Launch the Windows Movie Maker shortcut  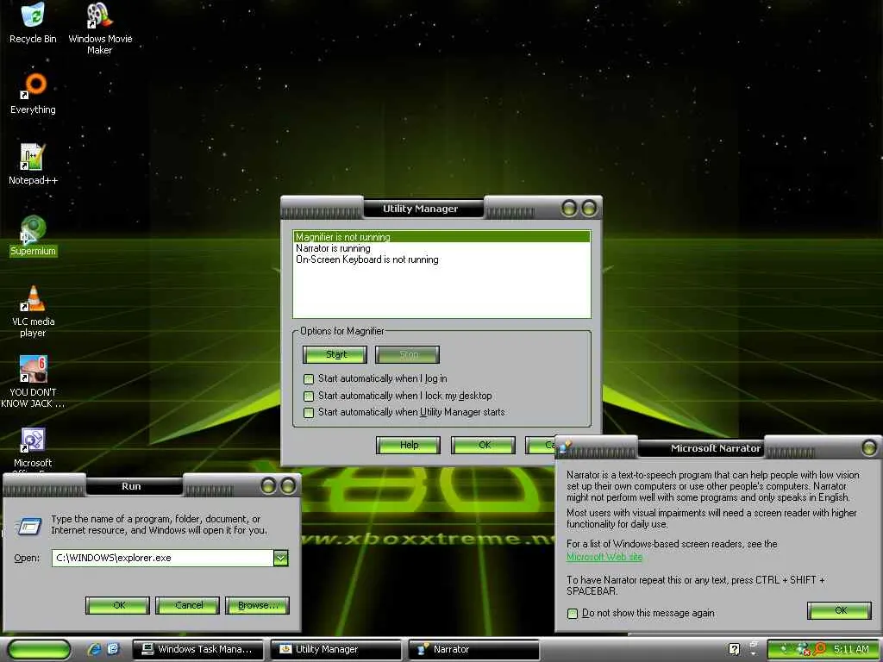pyautogui.click(x=100, y=28)
